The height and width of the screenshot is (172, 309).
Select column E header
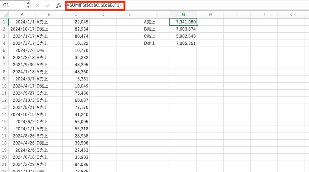coord(130,14)
